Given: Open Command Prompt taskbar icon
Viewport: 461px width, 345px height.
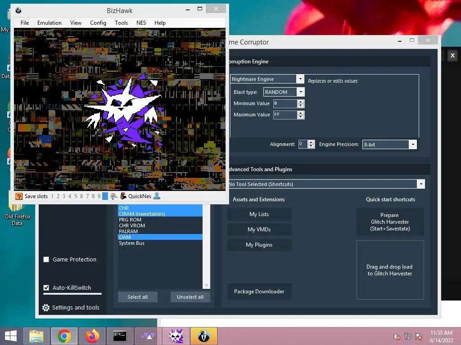Looking at the screenshot, I should pos(120,336).
